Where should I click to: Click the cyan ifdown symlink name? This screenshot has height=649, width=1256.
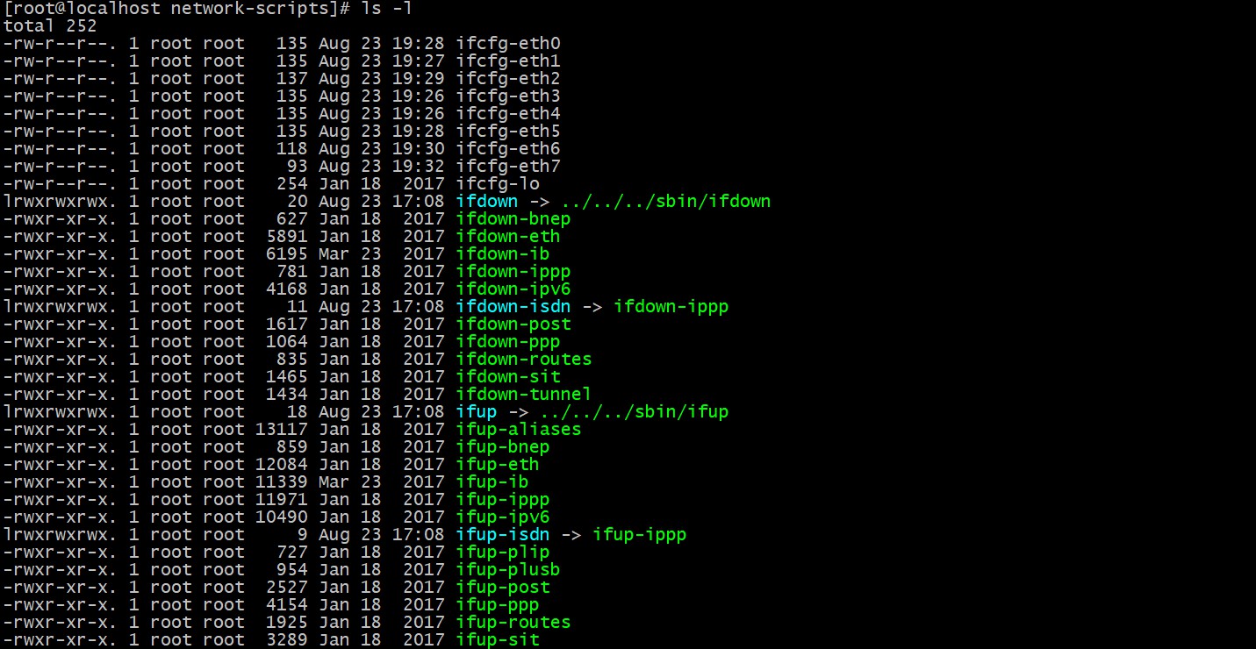(x=487, y=202)
